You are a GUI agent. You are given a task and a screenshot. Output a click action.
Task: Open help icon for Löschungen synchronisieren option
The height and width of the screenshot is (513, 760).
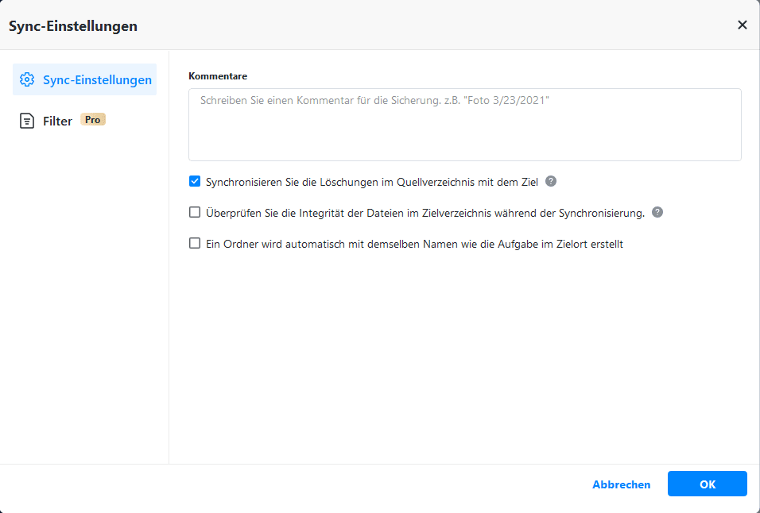(551, 181)
